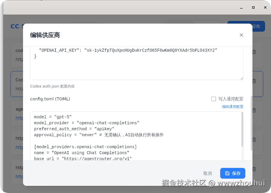
Task: Click the trash icon on first provider card
Action: point(254,52)
